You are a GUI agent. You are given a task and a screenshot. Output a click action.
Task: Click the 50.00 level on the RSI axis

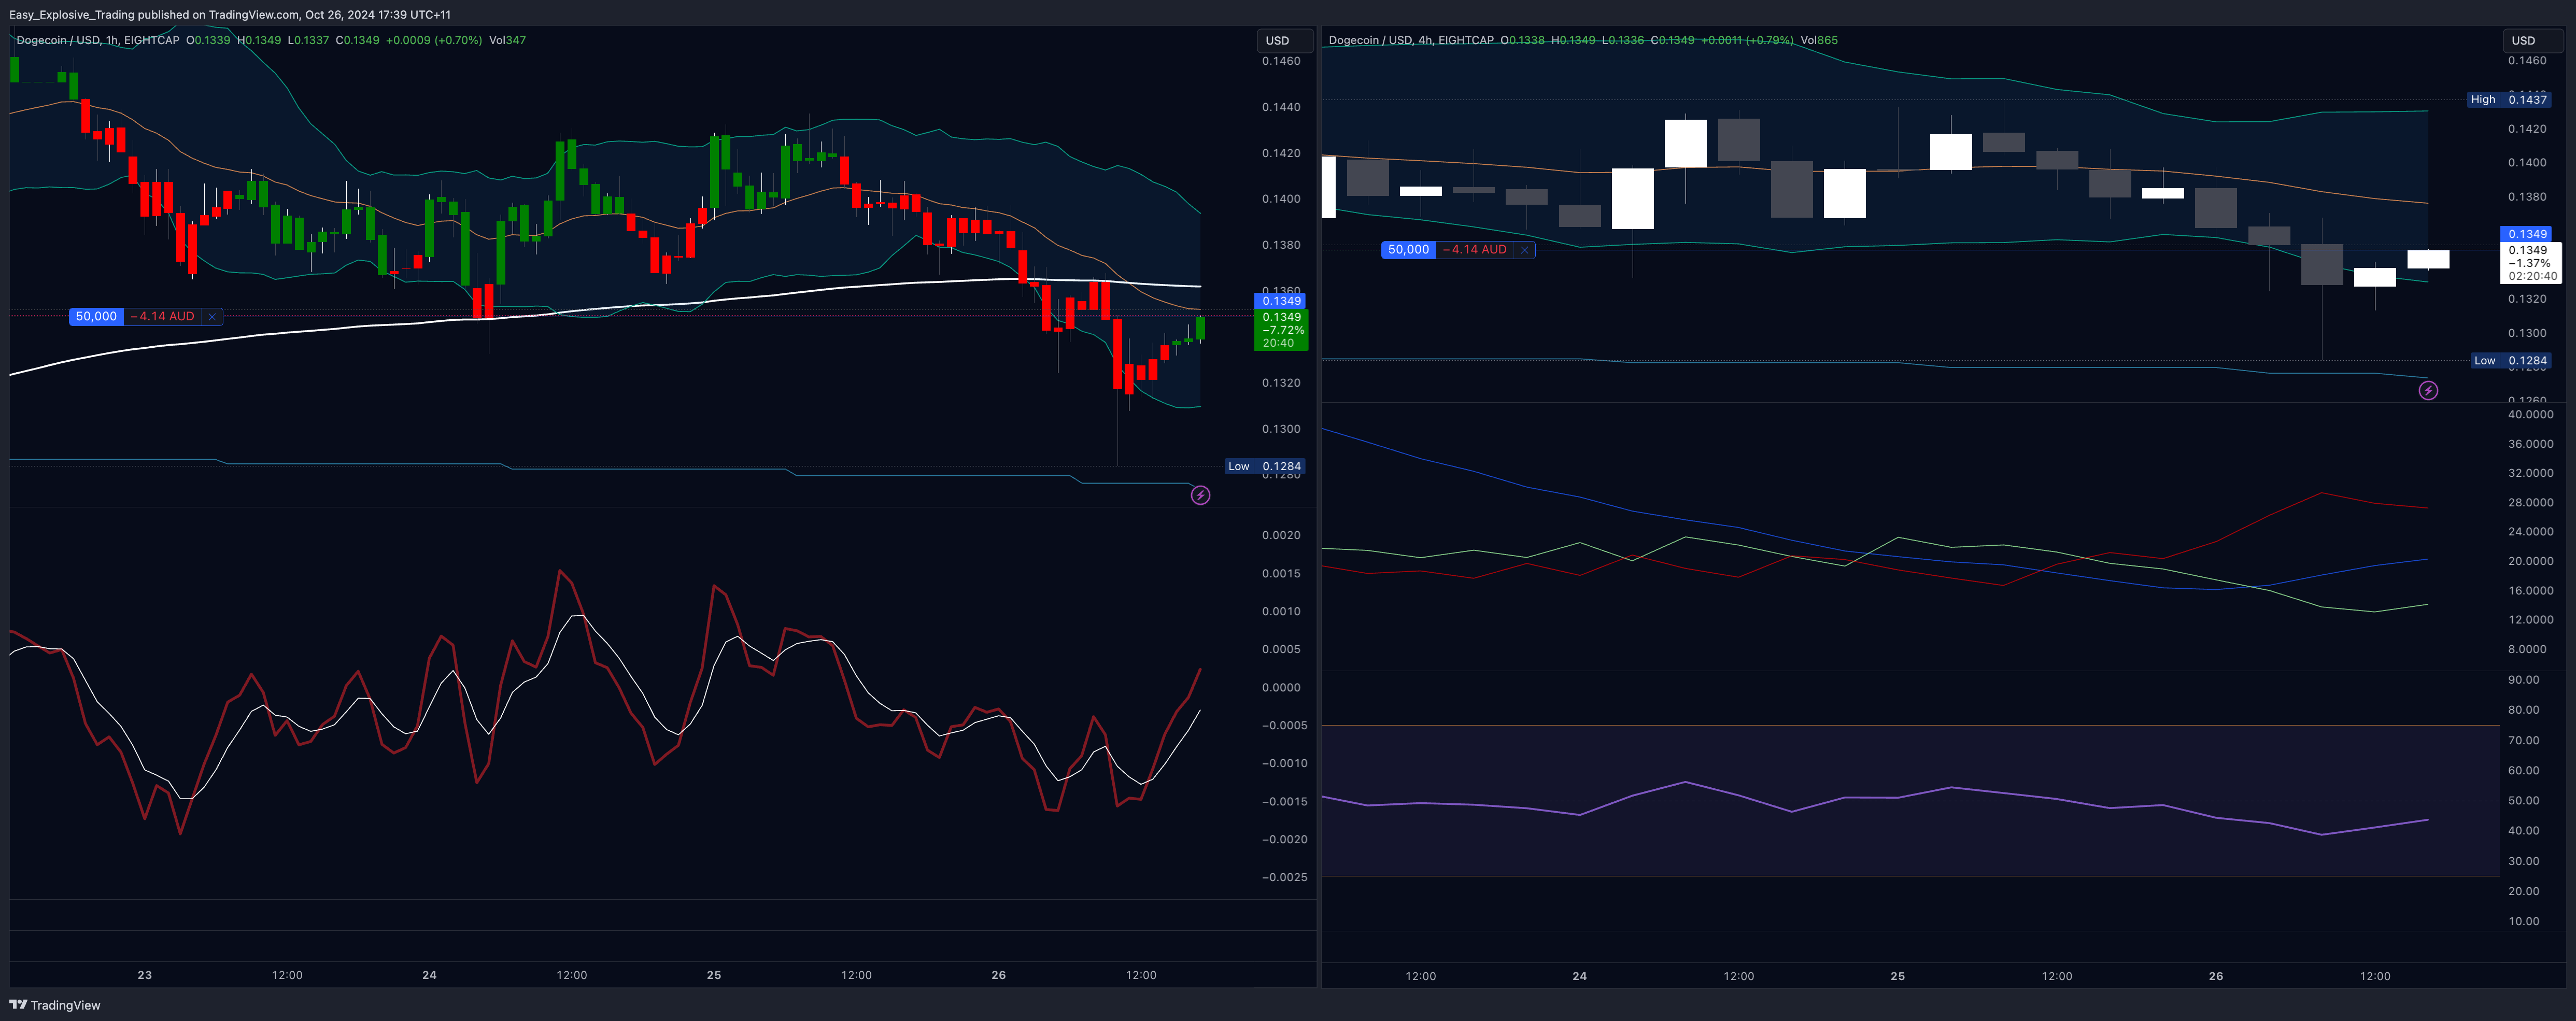2524,800
